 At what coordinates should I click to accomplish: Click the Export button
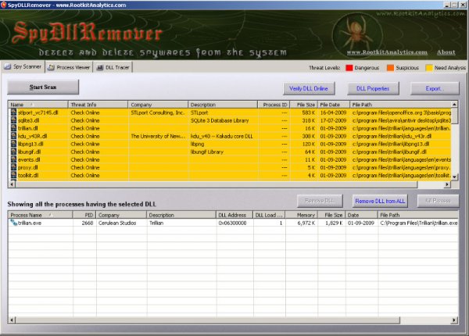click(435, 88)
